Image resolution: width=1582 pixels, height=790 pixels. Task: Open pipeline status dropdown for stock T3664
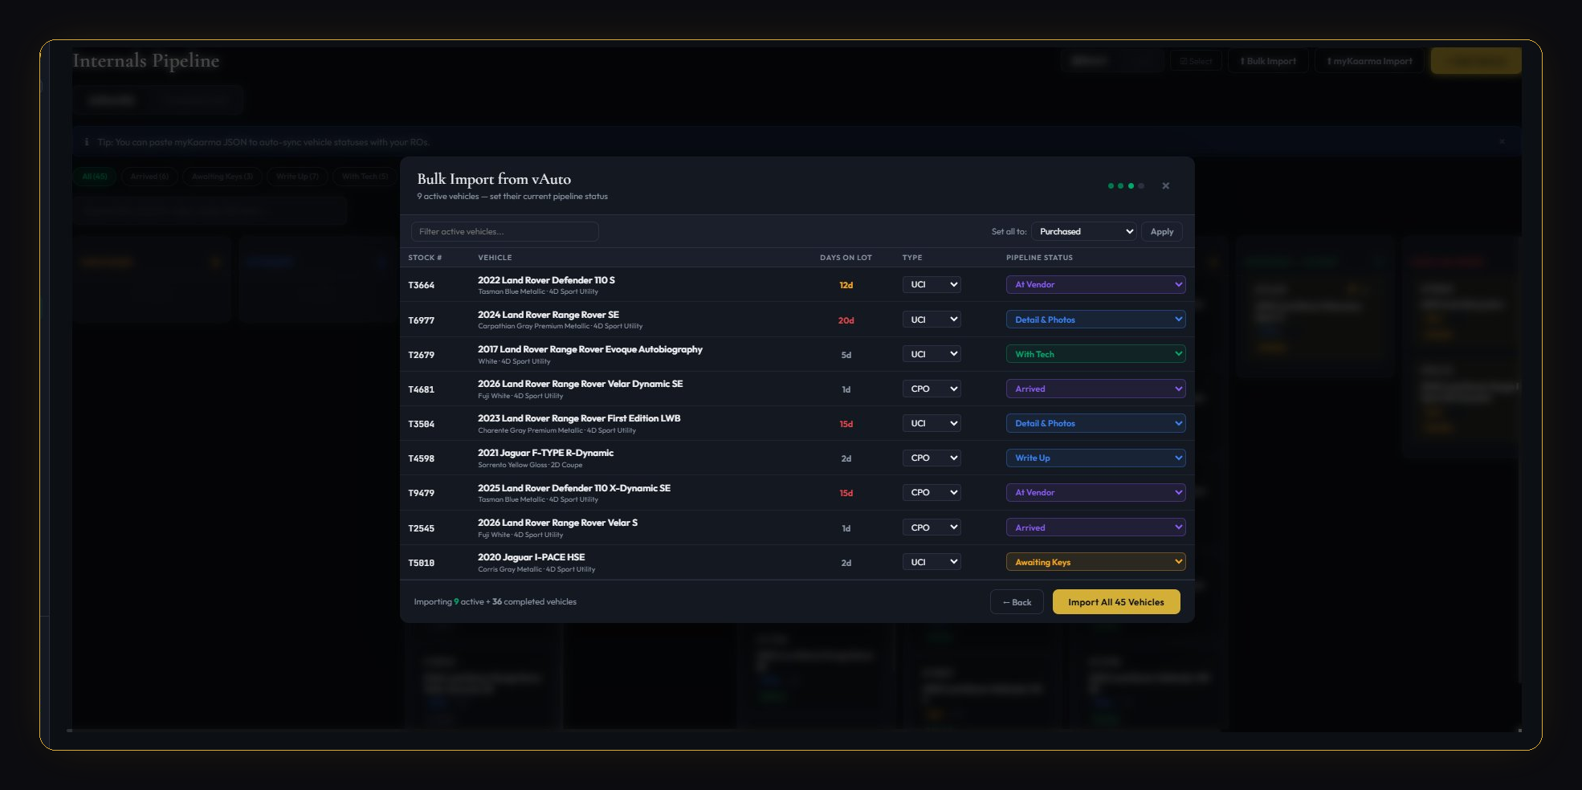click(1095, 285)
